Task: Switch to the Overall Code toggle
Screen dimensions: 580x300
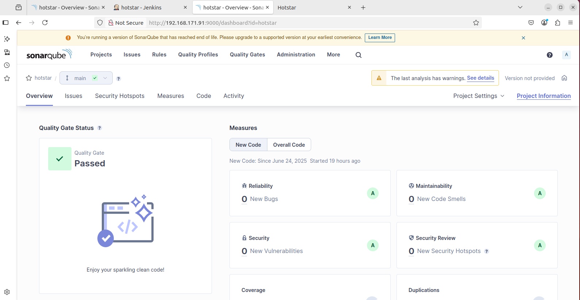Action: coord(289,145)
